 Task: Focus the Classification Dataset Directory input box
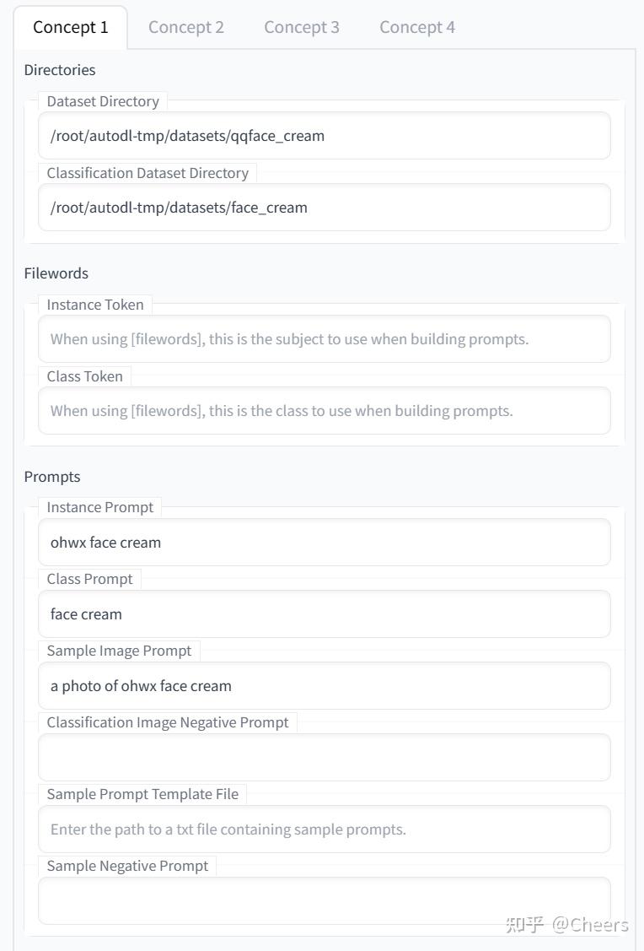point(324,208)
